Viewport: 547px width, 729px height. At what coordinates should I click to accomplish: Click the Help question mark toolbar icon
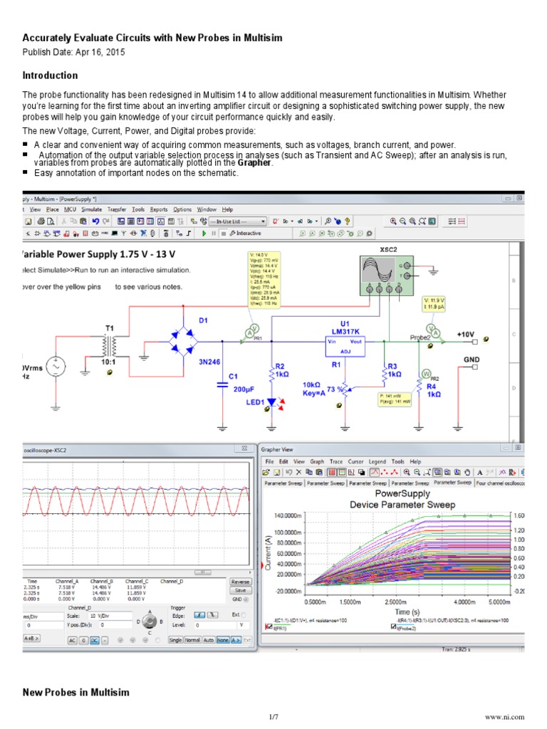(x=347, y=221)
